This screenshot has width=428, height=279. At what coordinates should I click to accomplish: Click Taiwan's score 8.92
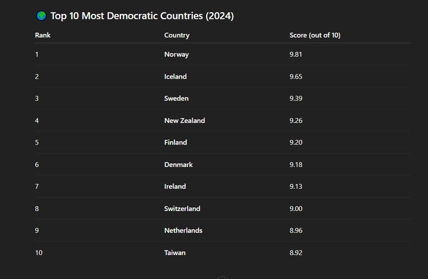[296, 252]
